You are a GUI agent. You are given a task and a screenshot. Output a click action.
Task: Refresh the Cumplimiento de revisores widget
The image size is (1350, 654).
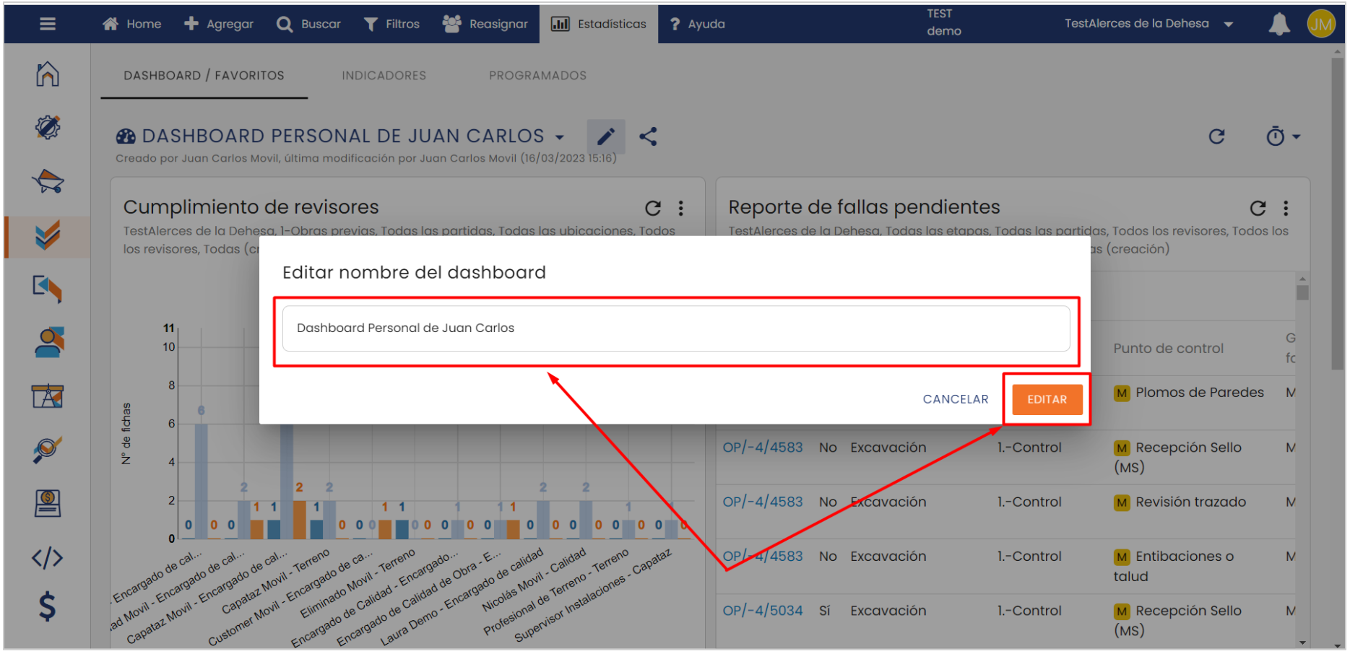coord(653,209)
